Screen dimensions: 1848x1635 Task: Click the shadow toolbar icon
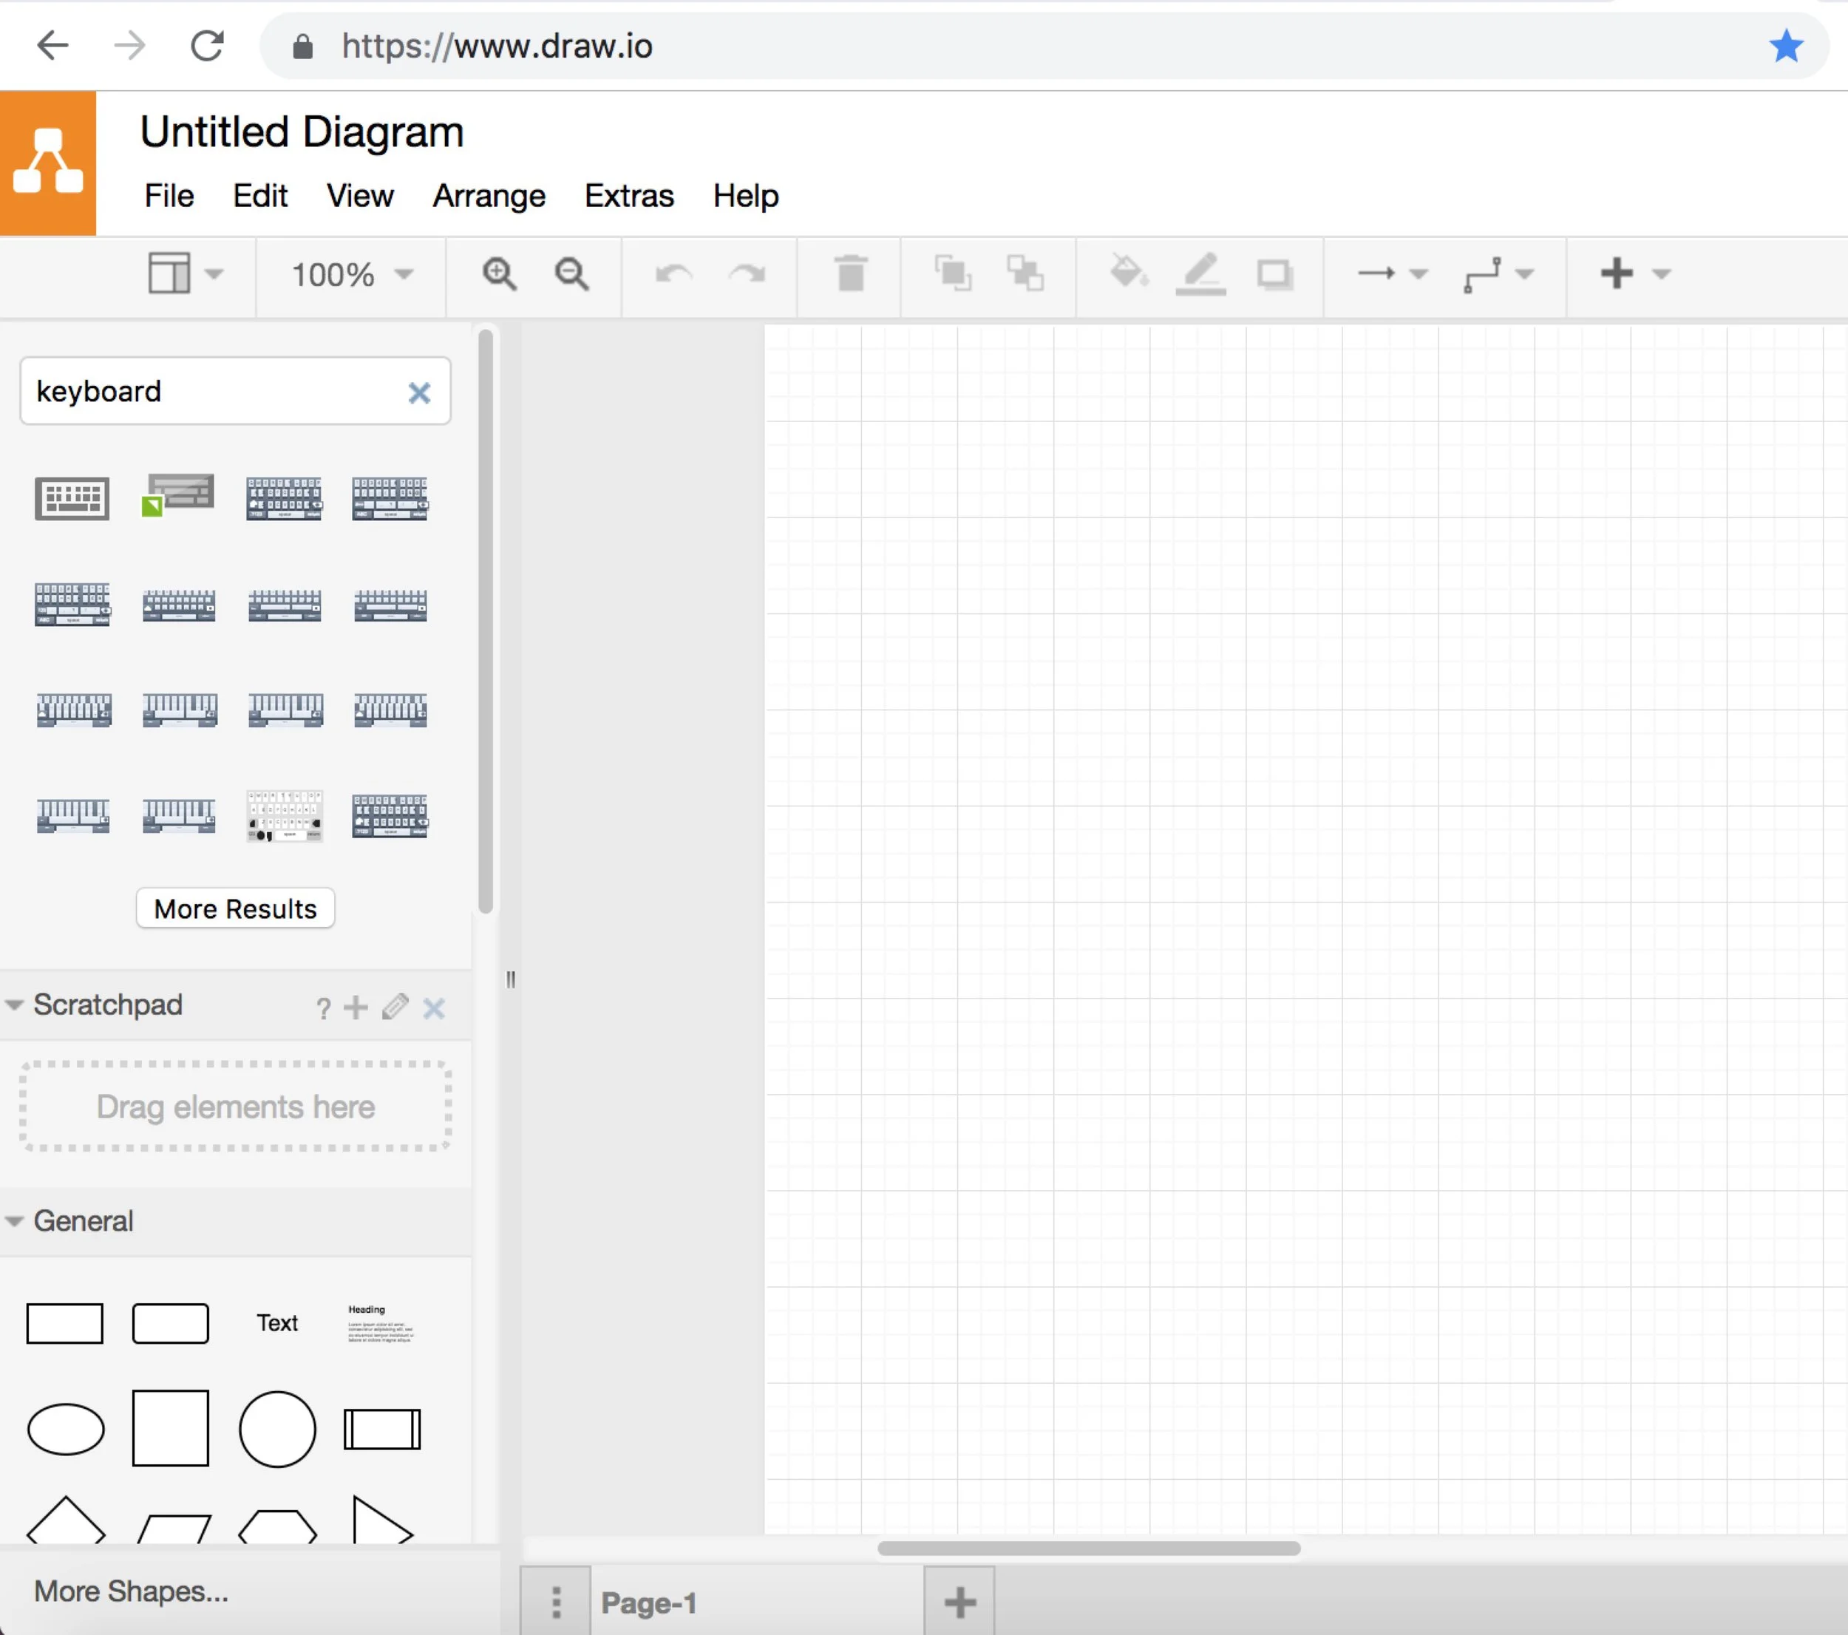point(1275,274)
